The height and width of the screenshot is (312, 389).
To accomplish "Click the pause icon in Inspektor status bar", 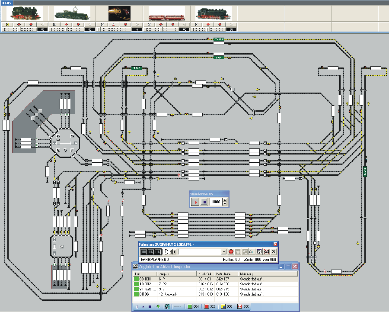I will coord(137,307).
